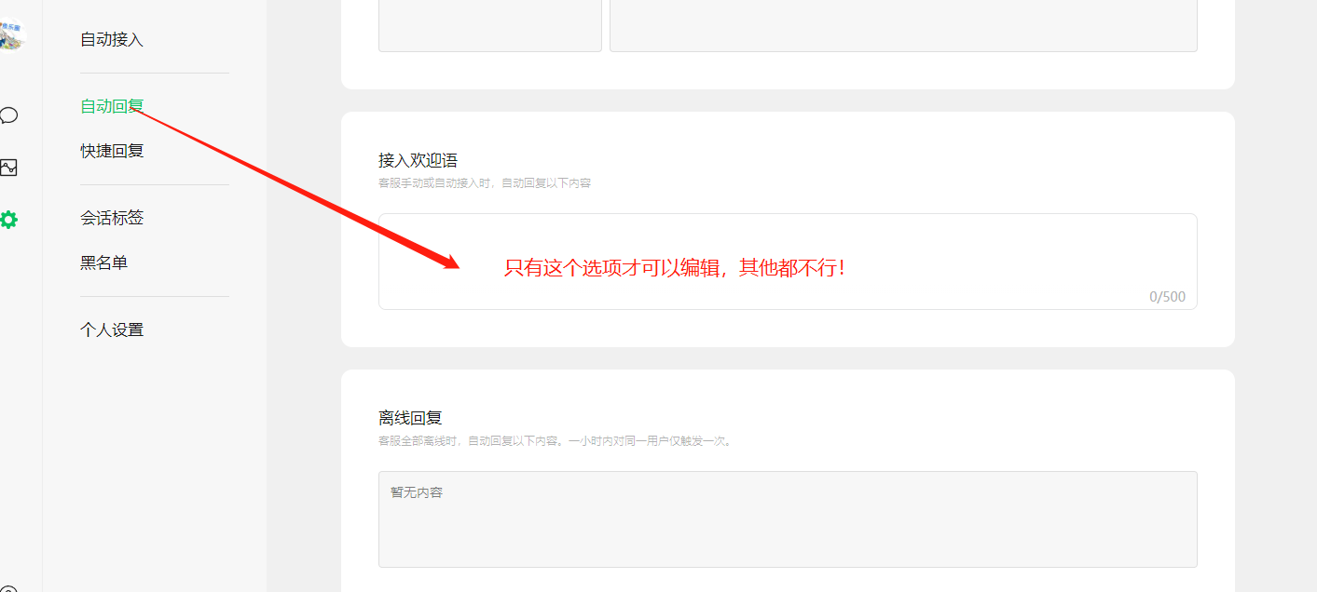
Task: Open the statistics chart icon in sidebar
Action: 8,168
